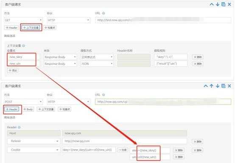Edit the ["result"]["uin"] extraction rule field
Image resolution: width=235 pixels, height=163 pixels.
pyautogui.click(x=171, y=64)
